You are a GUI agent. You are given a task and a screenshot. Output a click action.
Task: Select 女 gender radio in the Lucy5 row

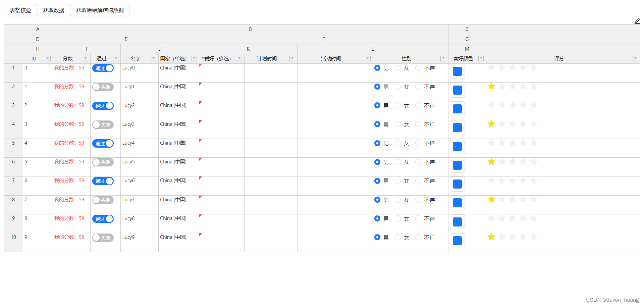coord(398,162)
